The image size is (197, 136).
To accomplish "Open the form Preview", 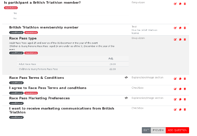I will coord(158,130).
